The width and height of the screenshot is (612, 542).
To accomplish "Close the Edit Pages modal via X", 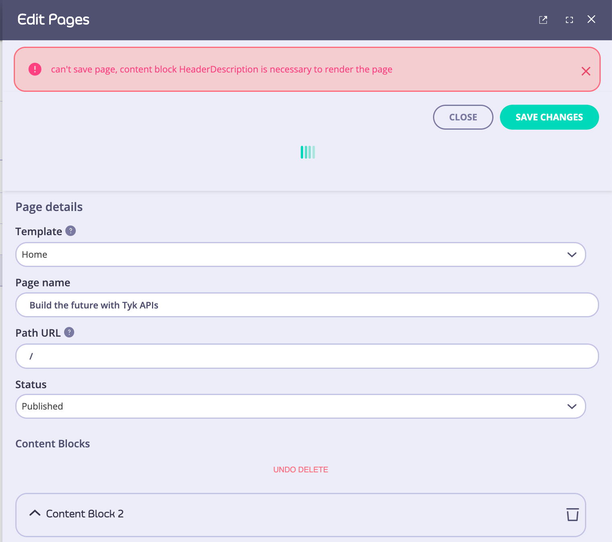I will [591, 19].
